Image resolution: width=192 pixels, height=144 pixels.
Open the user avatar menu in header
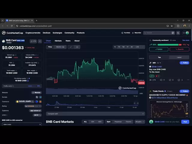[187, 33]
